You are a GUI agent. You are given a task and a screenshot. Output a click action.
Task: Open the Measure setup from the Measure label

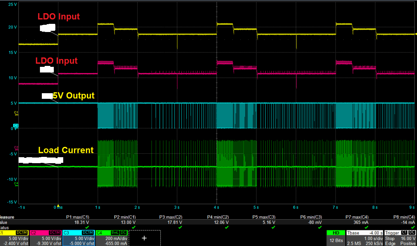pyautogui.click(x=6, y=217)
